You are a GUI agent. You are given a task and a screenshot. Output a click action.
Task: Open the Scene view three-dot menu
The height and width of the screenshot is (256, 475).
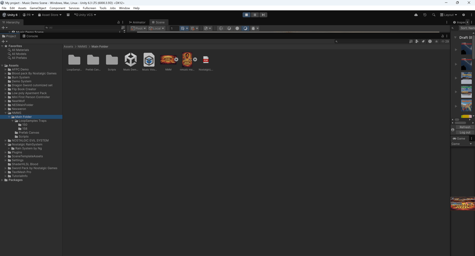click(447, 22)
